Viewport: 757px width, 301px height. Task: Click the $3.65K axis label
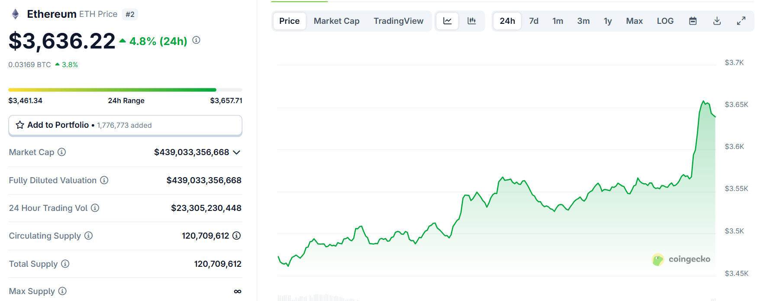pyautogui.click(x=737, y=104)
